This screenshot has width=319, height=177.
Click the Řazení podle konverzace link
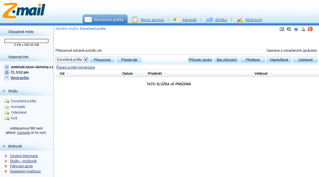coord(76,67)
